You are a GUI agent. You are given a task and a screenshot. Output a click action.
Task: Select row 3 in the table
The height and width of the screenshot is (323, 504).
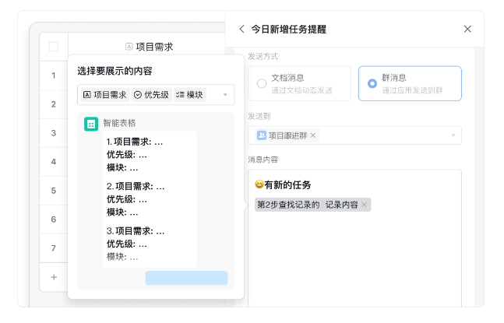[x=54, y=133]
